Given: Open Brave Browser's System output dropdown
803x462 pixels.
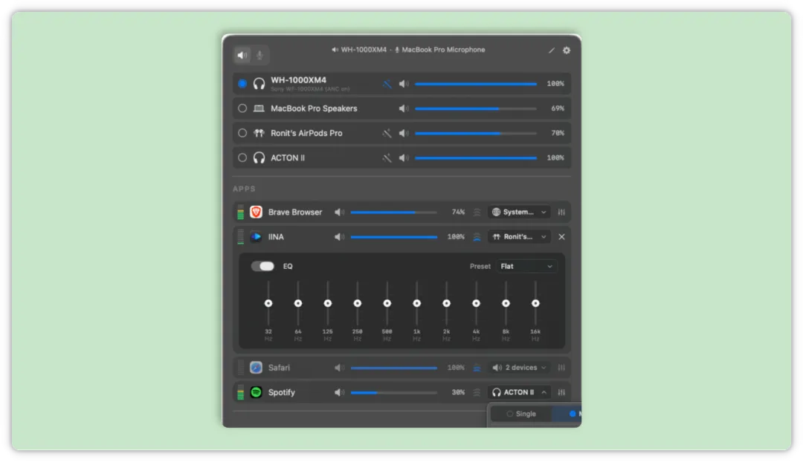Looking at the screenshot, I should (x=519, y=212).
